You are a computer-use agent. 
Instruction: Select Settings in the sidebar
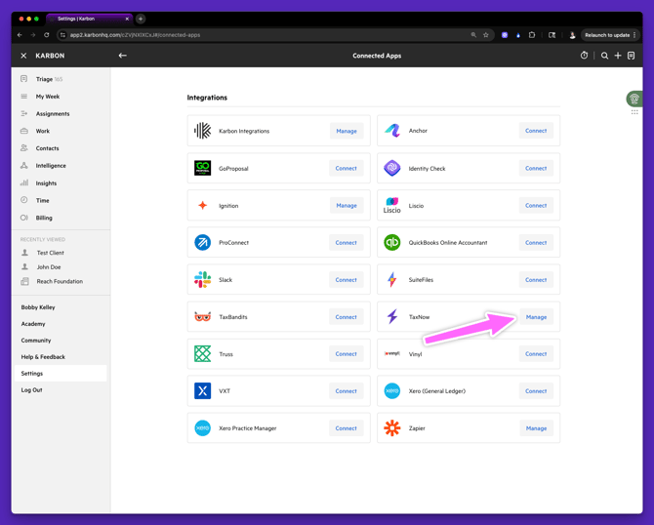pos(61,373)
